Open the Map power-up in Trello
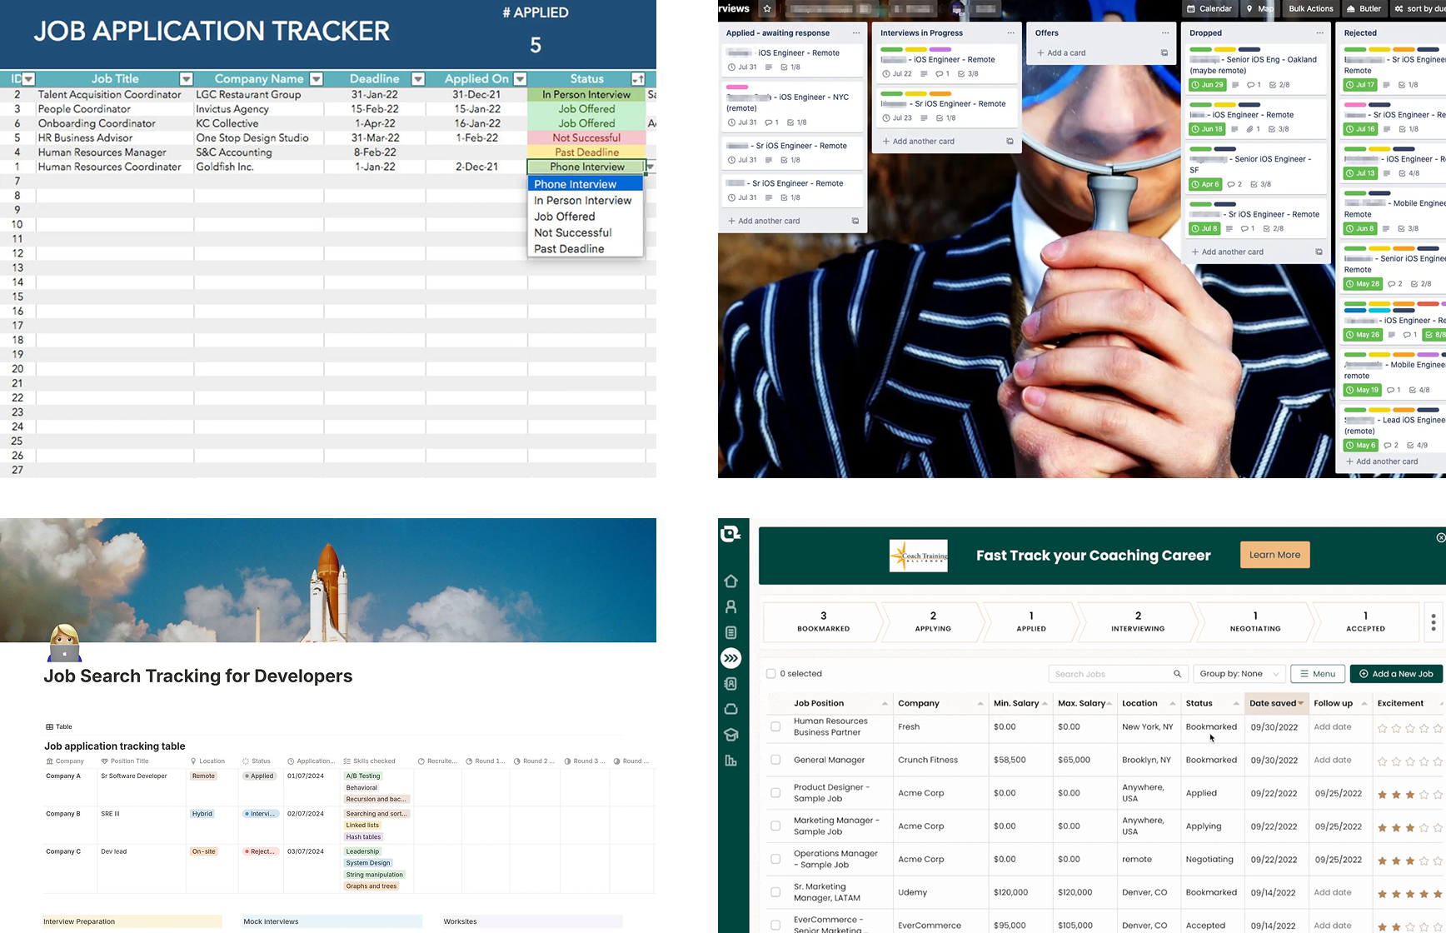 [1259, 9]
